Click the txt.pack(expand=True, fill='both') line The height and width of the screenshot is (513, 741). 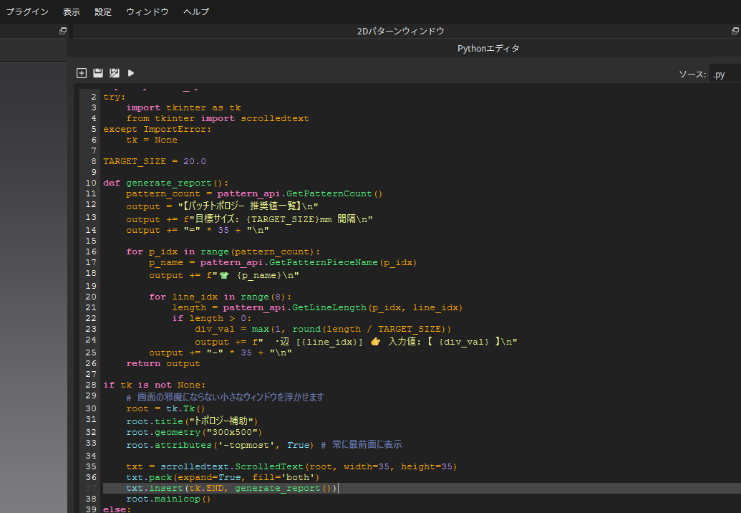pos(223,478)
